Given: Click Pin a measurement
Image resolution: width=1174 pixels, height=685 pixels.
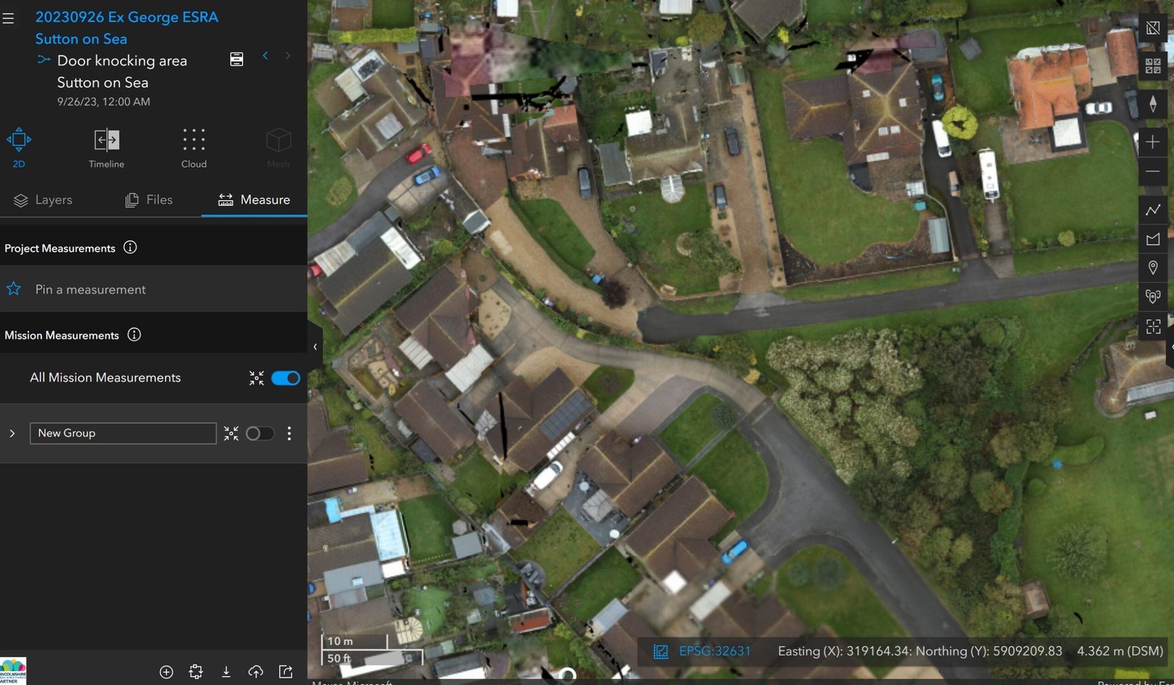Looking at the screenshot, I should click(x=90, y=289).
